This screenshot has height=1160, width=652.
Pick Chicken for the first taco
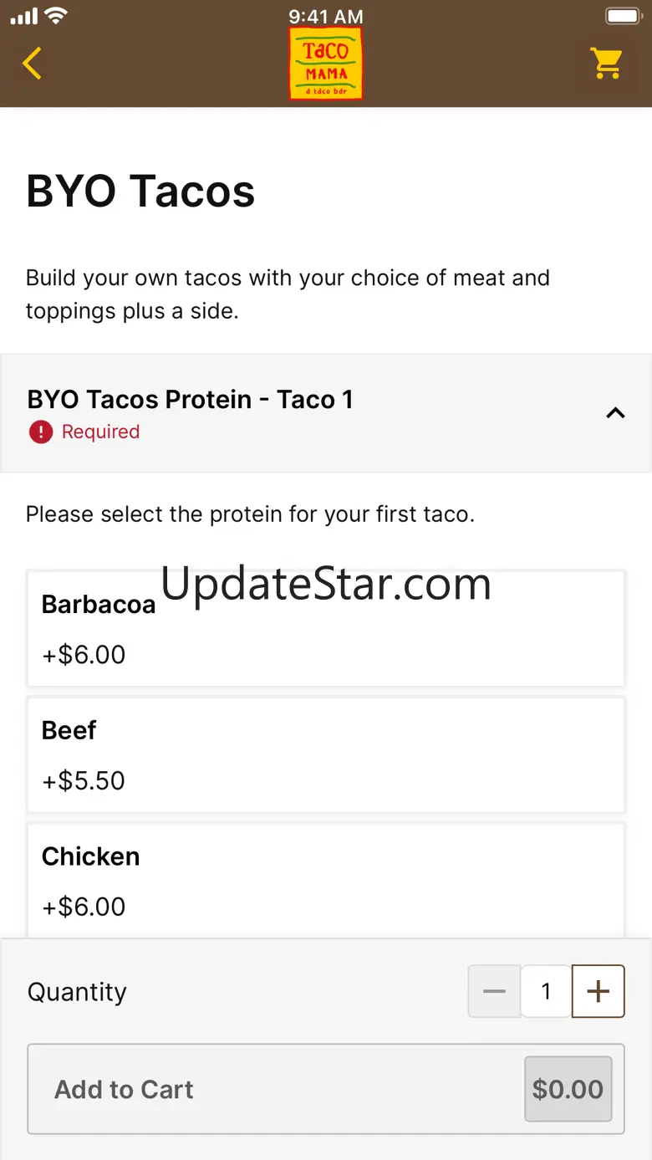[x=326, y=880]
